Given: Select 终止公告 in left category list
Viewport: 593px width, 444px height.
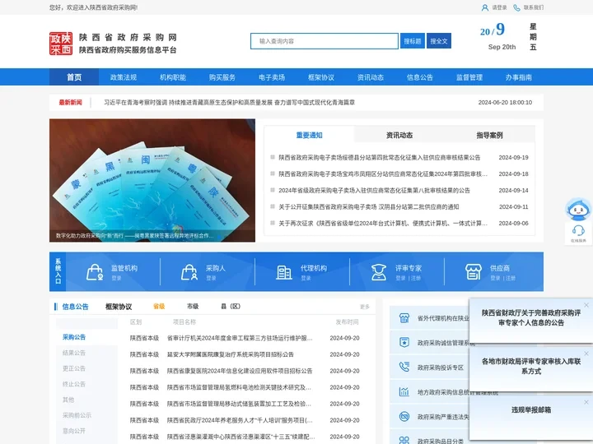Looking at the screenshot, I should (74, 384).
